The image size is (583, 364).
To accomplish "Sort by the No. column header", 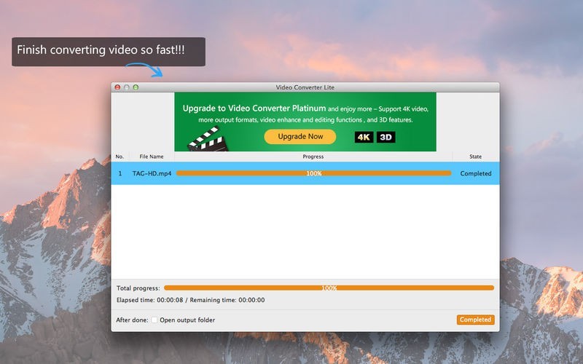I will (120, 157).
